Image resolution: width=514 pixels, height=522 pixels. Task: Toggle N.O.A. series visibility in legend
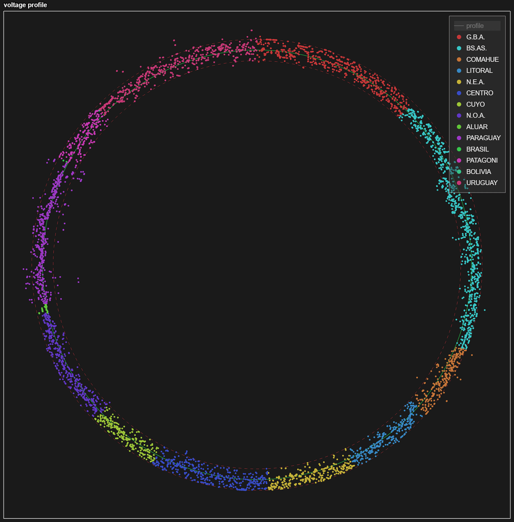coord(475,115)
